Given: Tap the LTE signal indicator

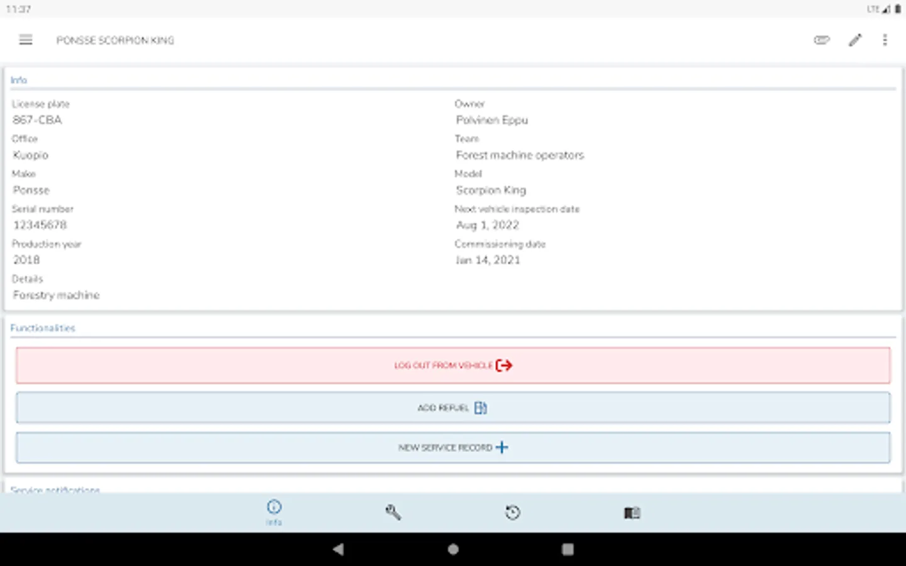Looking at the screenshot, I should (x=878, y=9).
